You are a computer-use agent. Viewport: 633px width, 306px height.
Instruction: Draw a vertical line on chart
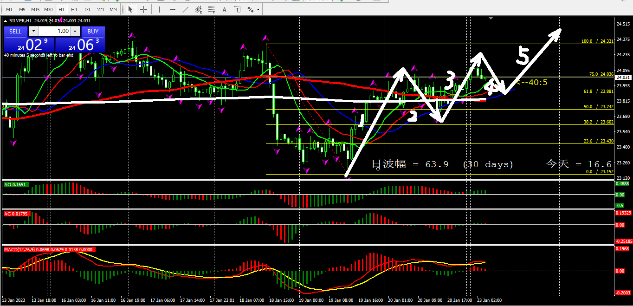point(159,9)
